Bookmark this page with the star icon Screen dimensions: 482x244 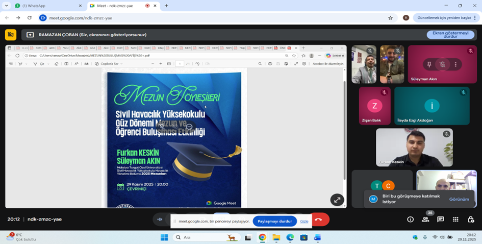(x=391, y=18)
